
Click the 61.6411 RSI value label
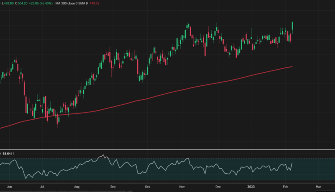(9, 154)
